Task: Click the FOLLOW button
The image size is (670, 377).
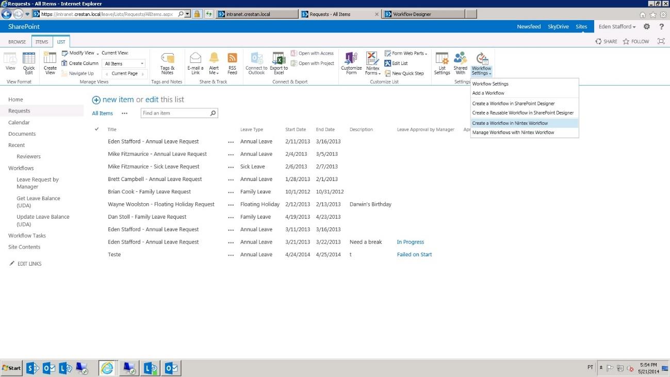Action: click(636, 41)
